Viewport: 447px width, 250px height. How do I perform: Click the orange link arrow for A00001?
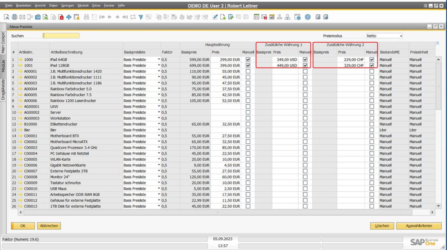(x=21, y=71)
